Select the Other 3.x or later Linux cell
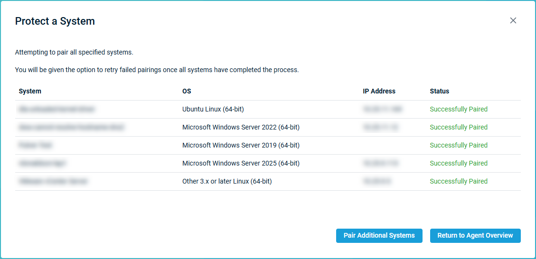Image resolution: width=536 pixels, height=259 pixels. click(227, 181)
